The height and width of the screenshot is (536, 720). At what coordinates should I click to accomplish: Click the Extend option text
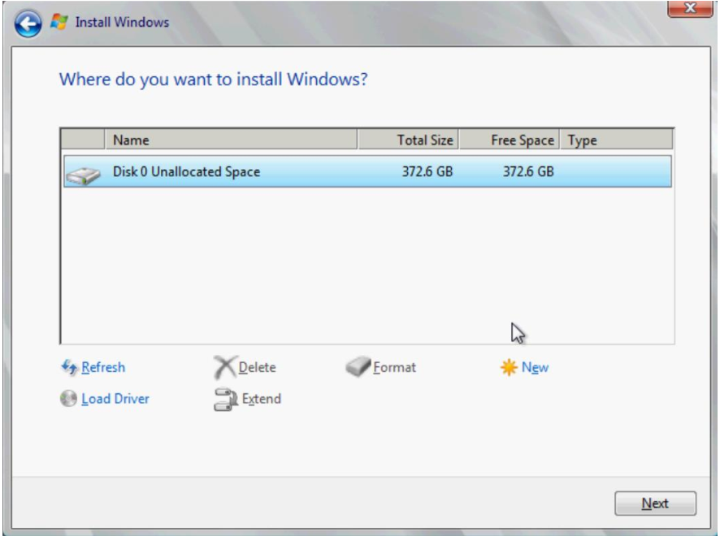pyautogui.click(x=262, y=399)
